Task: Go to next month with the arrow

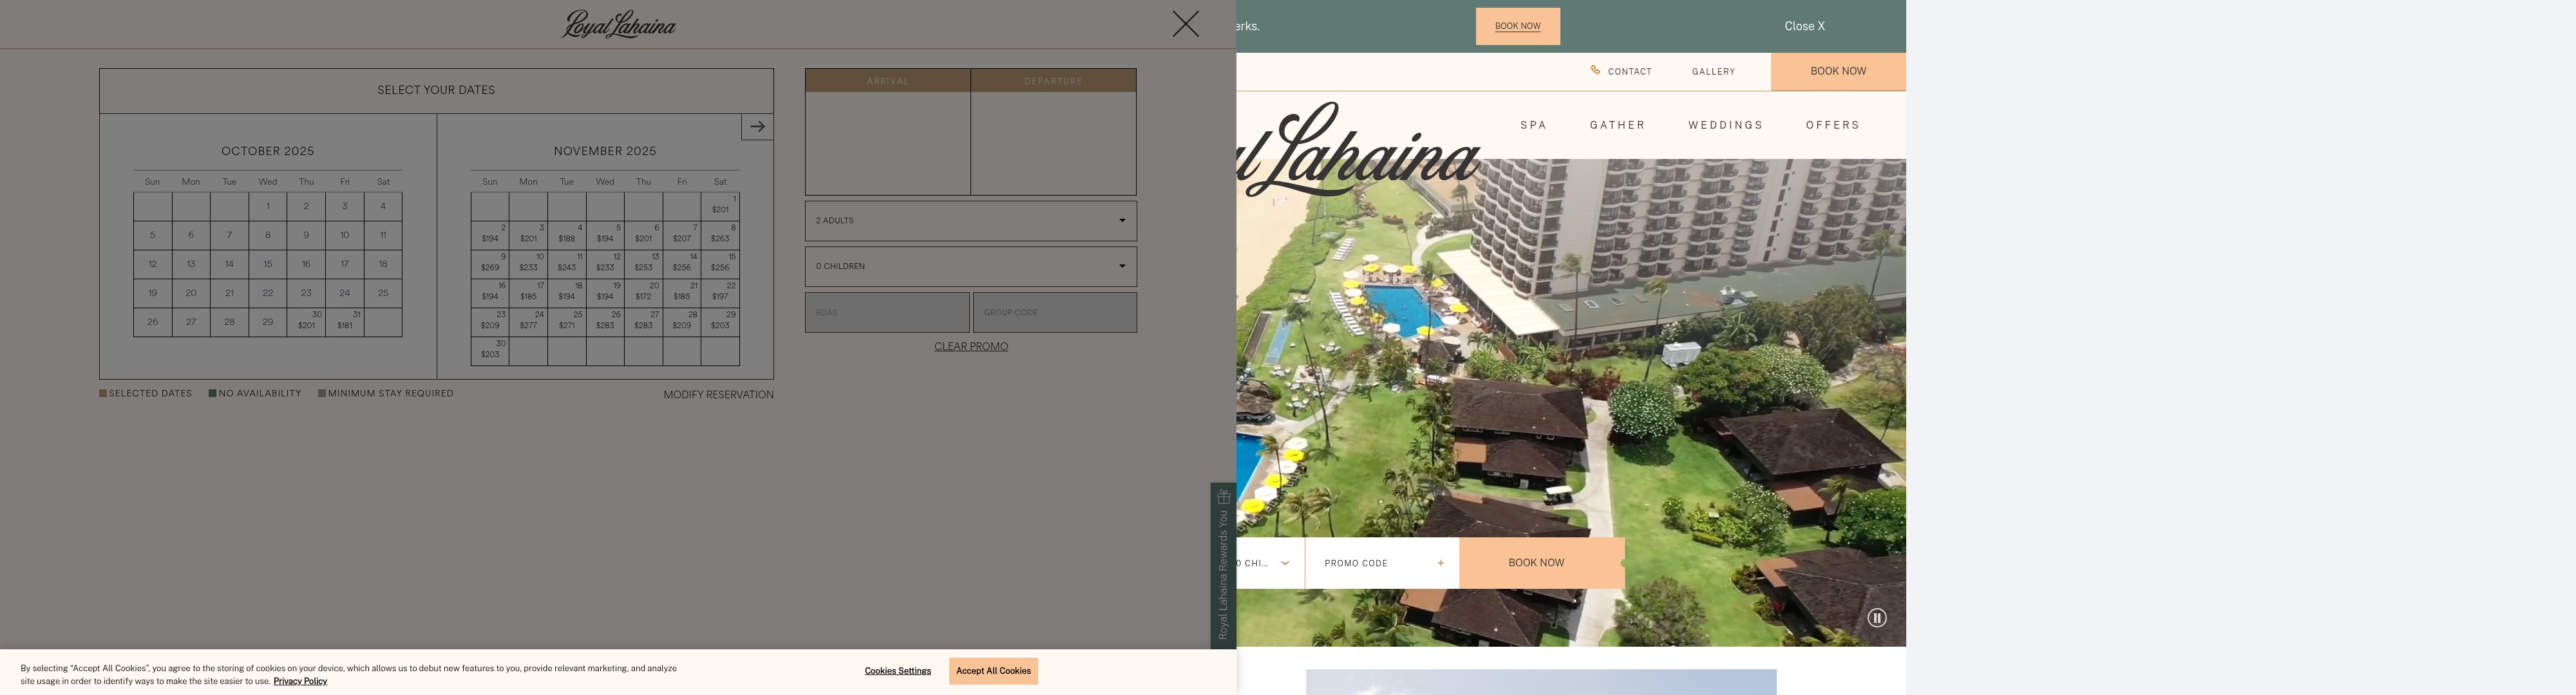Action: [757, 127]
